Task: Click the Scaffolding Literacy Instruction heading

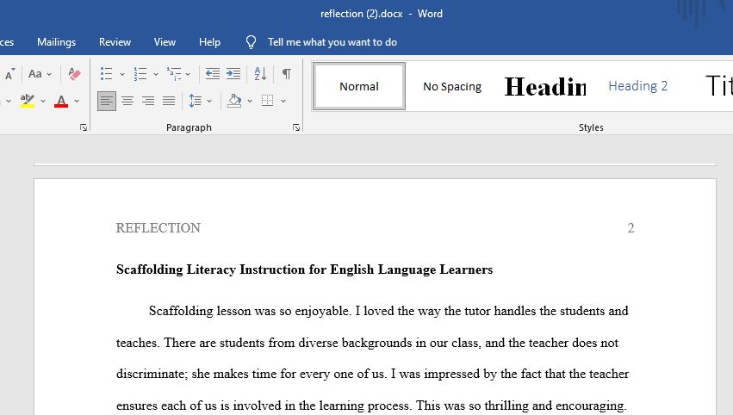Action: [x=304, y=269]
